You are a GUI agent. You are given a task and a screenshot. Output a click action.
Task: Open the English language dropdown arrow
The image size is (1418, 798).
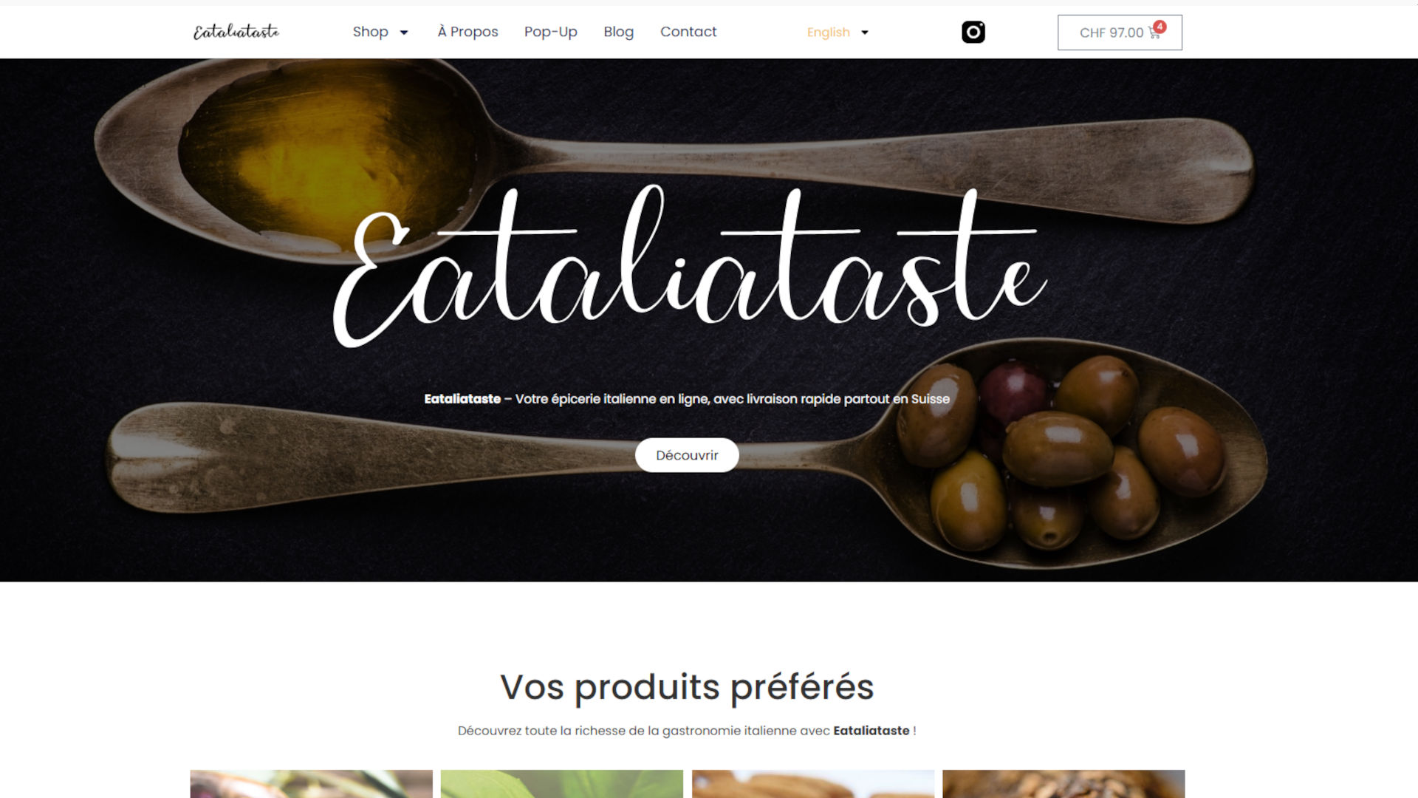pyautogui.click(x=865, y=33)
